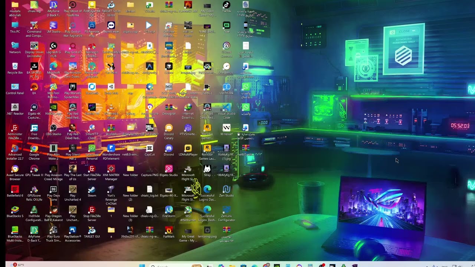The height and width of the screenshot is (267, 475).
Task: Select the Stop FileZilla Server shortcut
Action: (92, 214)
